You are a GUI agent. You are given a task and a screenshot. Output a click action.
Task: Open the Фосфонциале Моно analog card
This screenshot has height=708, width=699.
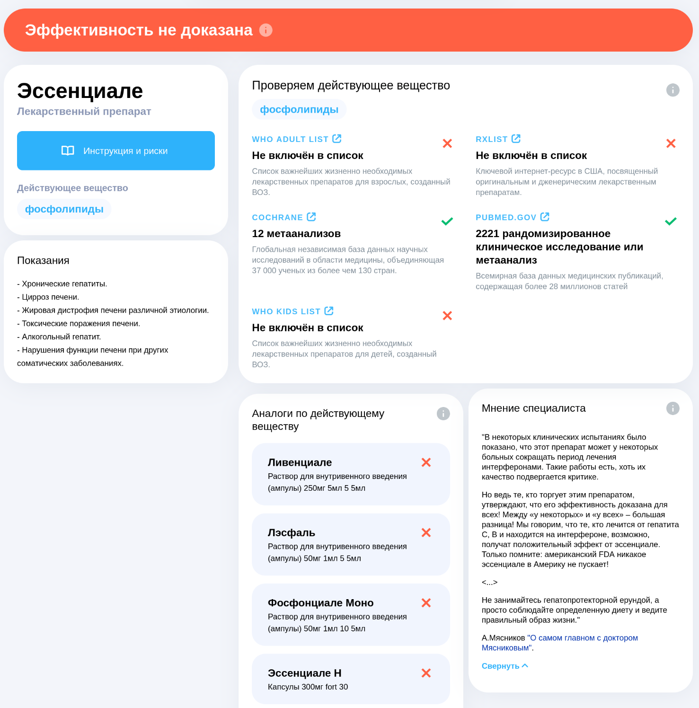[x=351, y=615]
